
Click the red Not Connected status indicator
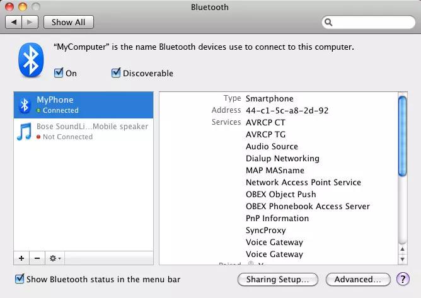tap(38, 137)
